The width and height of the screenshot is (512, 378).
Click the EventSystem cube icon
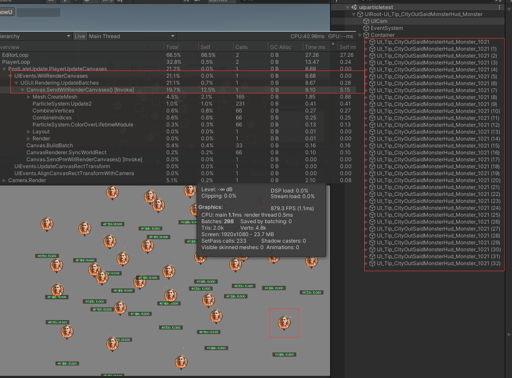366,28
